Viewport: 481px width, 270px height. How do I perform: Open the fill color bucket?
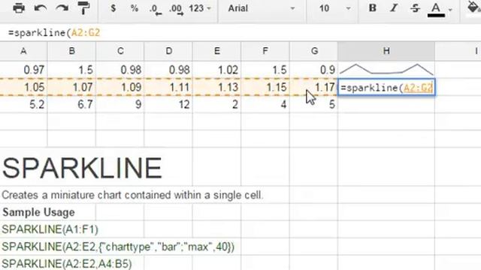[x=474, y=8]
